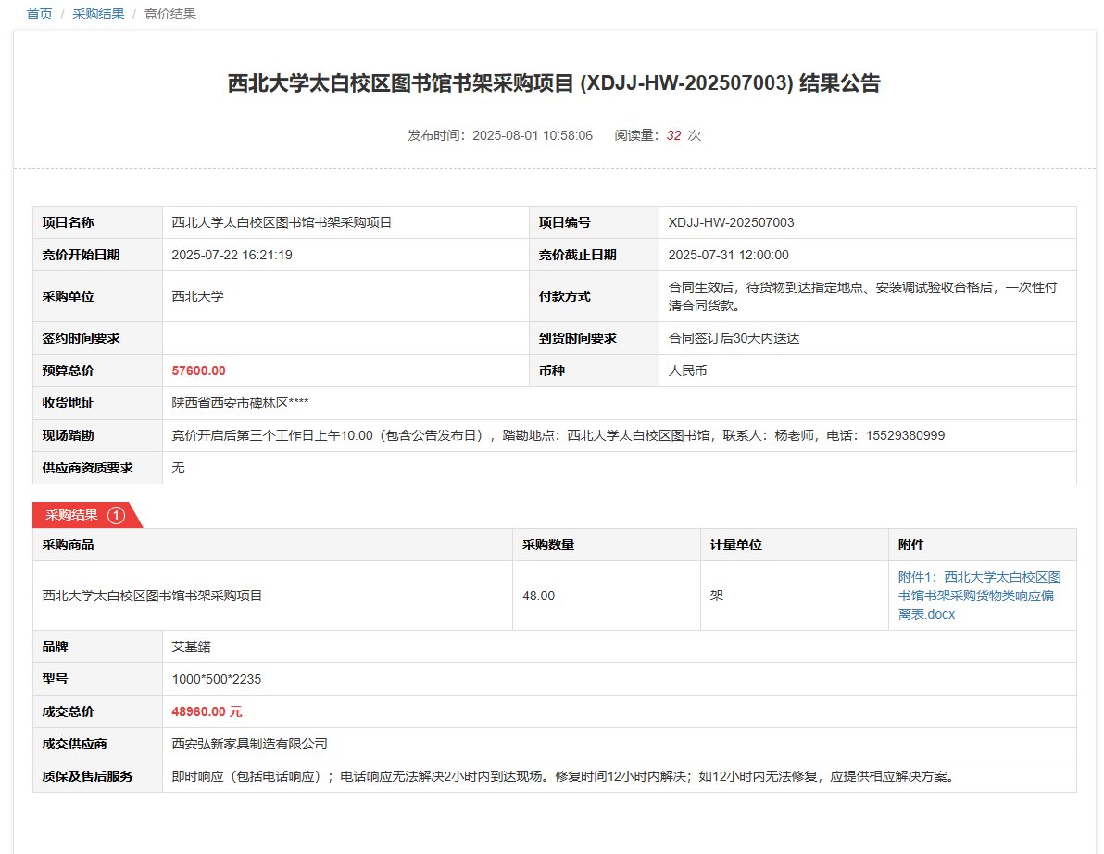Click the 竞价结果 breadcrumb item
Image resolution: width=1104 pixels, height=854 pixels.
point(169,14)
